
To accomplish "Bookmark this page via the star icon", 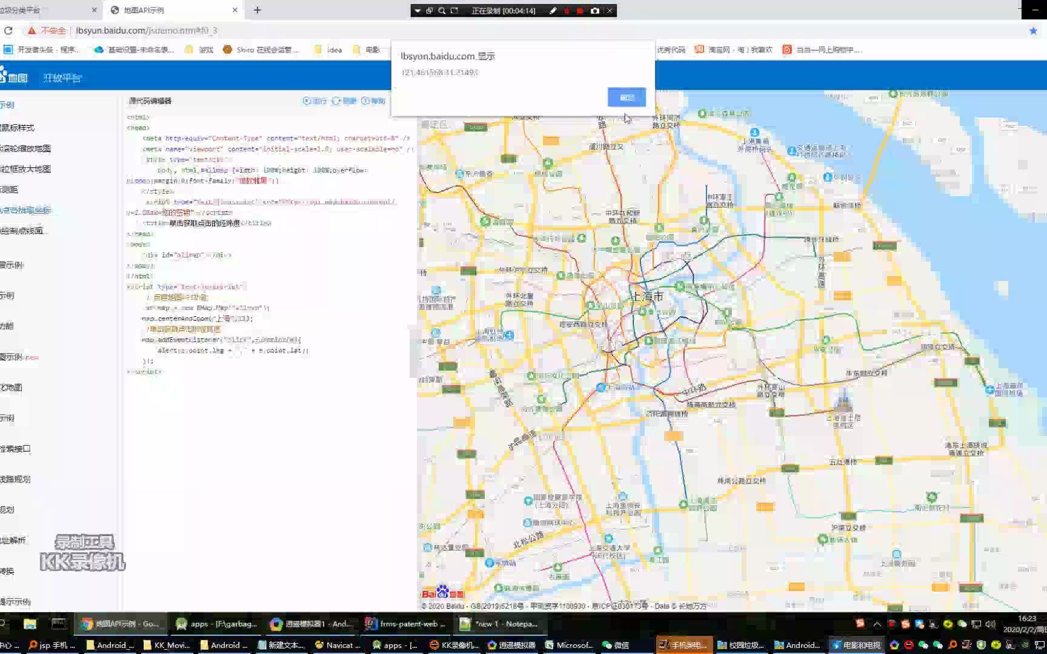I will [1032, 30].
